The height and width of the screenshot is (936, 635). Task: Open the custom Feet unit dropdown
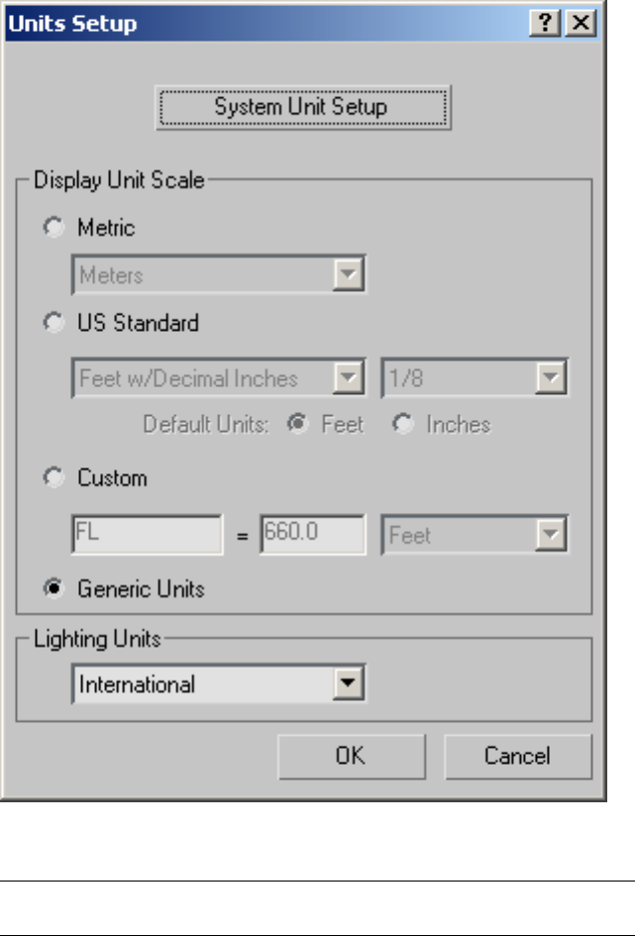[551, 535]
